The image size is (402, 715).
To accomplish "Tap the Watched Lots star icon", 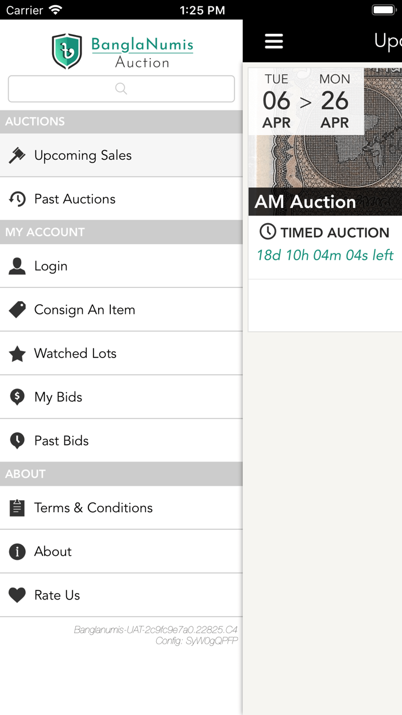I will click(18, 353).
